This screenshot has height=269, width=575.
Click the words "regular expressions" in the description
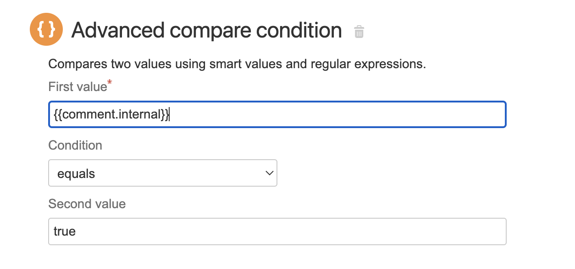click(x=368, y=64)
